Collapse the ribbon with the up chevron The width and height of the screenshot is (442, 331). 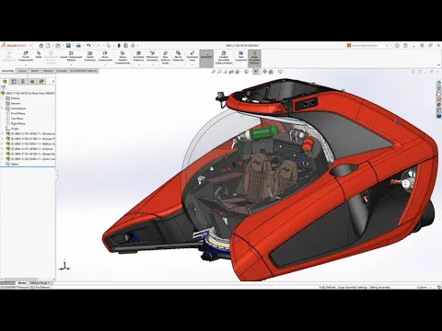(438, 65)
